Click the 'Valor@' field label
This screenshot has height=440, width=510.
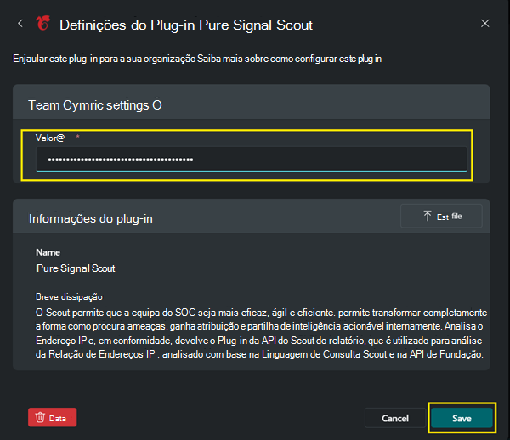(50, 138)
